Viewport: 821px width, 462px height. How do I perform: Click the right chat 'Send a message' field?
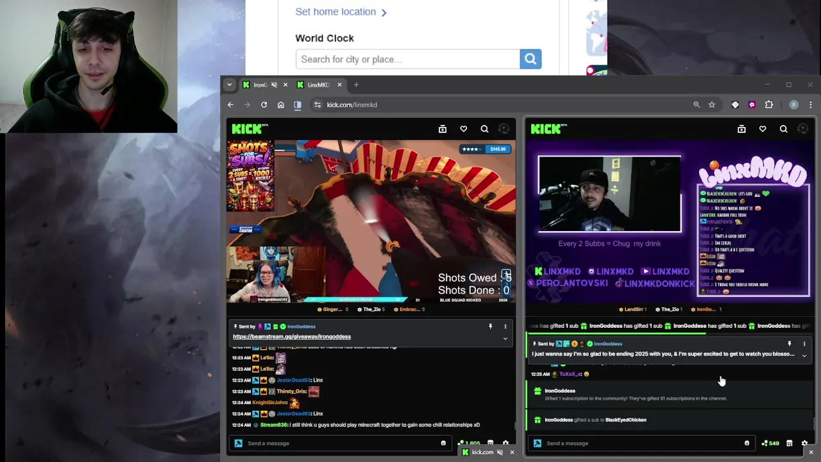[641, 443]
